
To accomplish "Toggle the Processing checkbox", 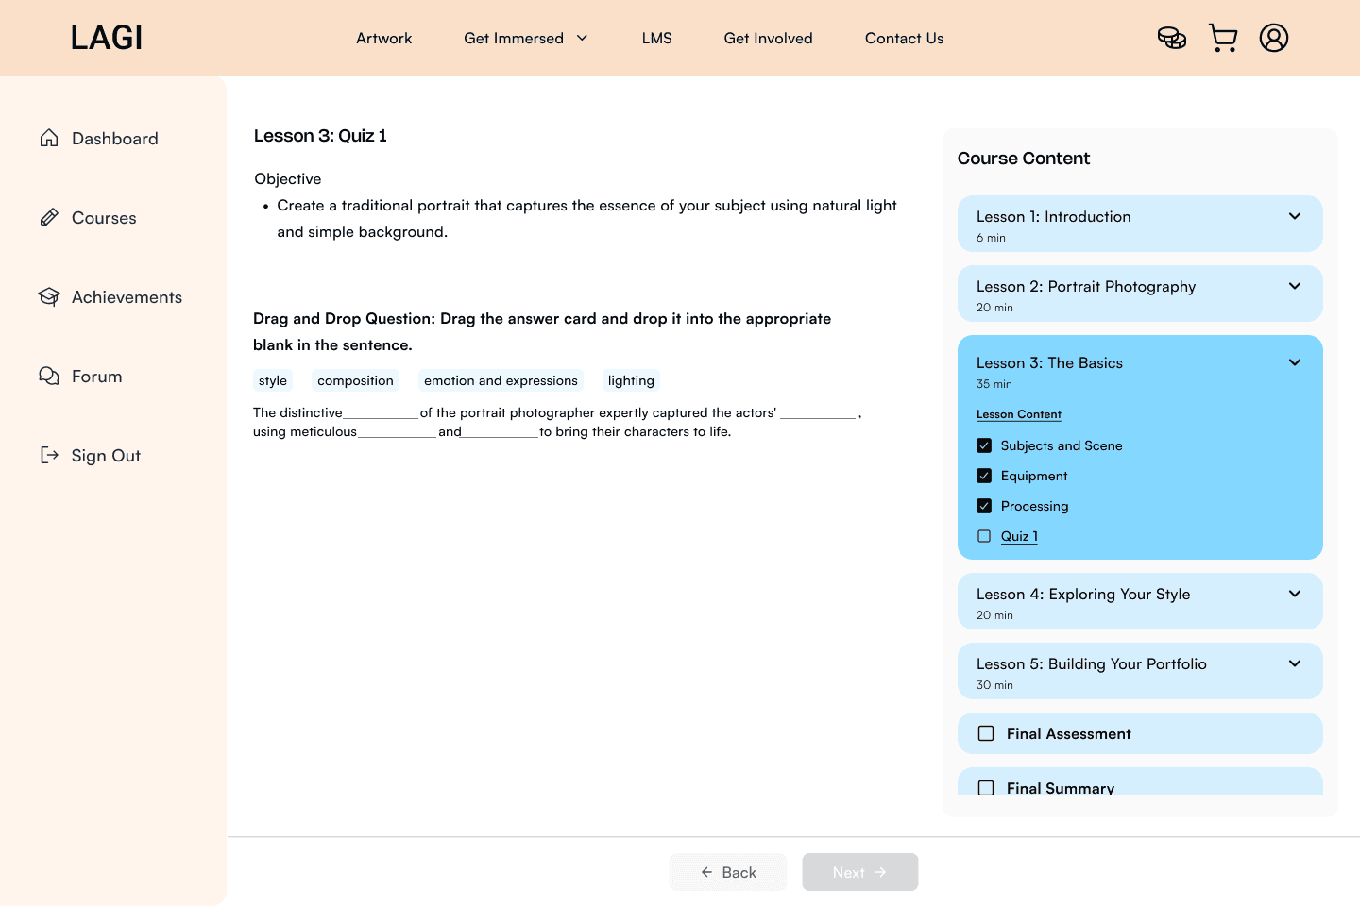I will coord(984,506).
